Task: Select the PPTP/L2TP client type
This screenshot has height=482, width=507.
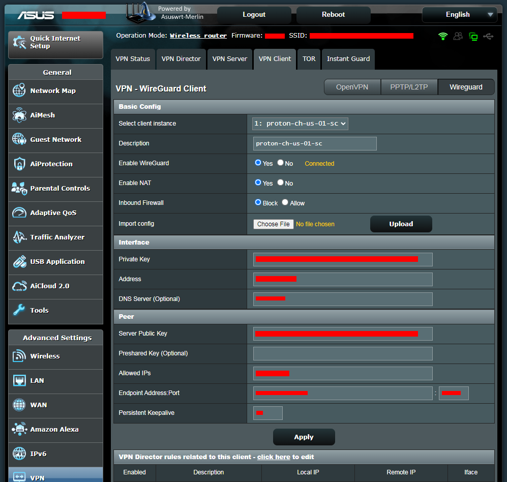Action: coord(409,87)
